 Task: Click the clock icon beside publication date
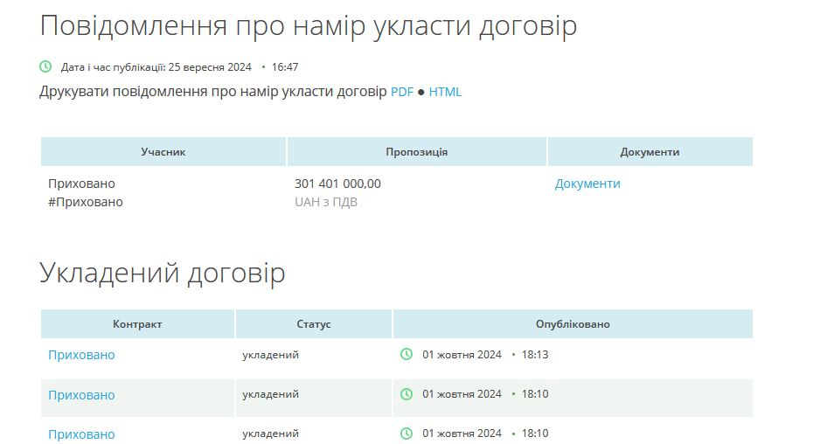point(45,66)
